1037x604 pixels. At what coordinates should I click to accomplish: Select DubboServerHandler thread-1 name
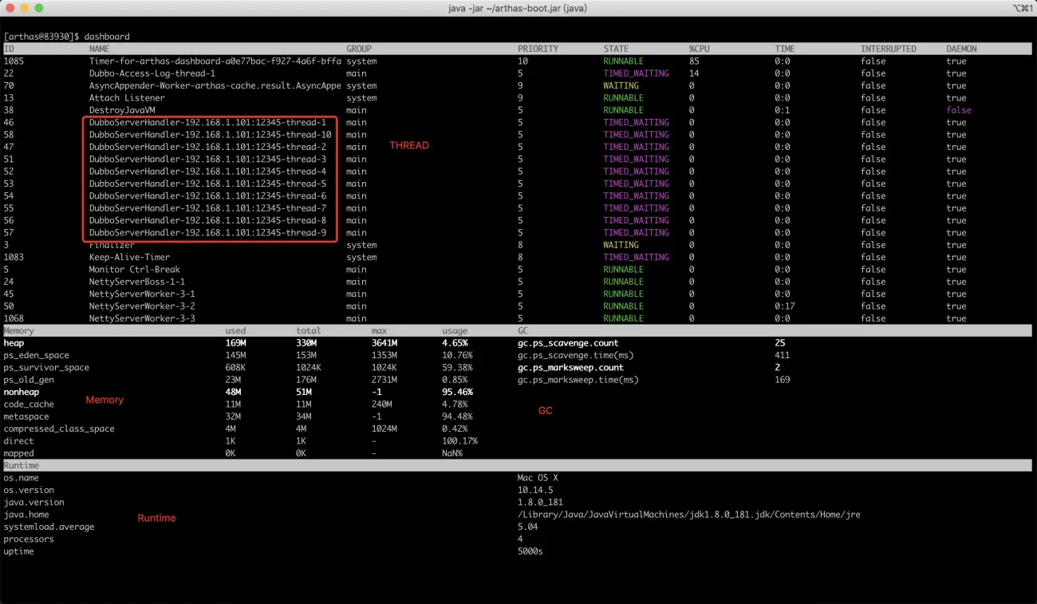click(x=207, y=123)
